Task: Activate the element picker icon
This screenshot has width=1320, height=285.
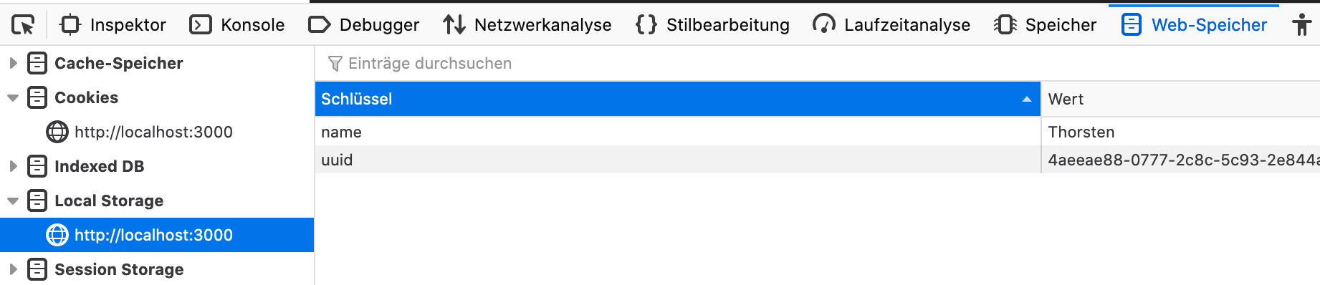Action: tap(23, 25)
